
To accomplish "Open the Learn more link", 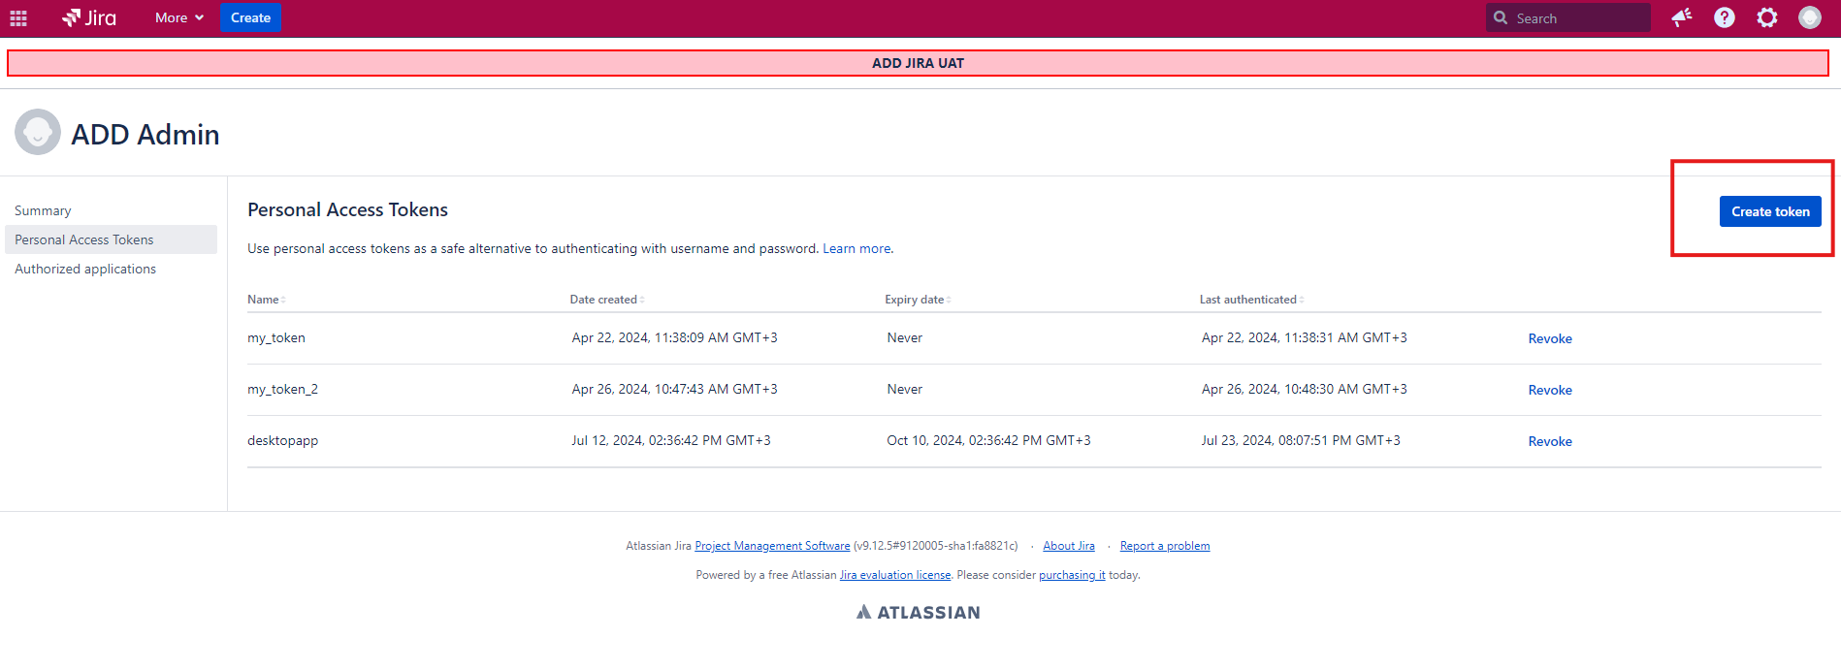I will tap(856, 249).
